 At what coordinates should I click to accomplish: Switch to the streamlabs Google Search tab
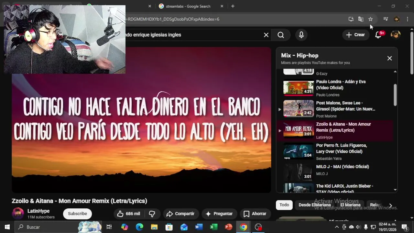[188, 6]
